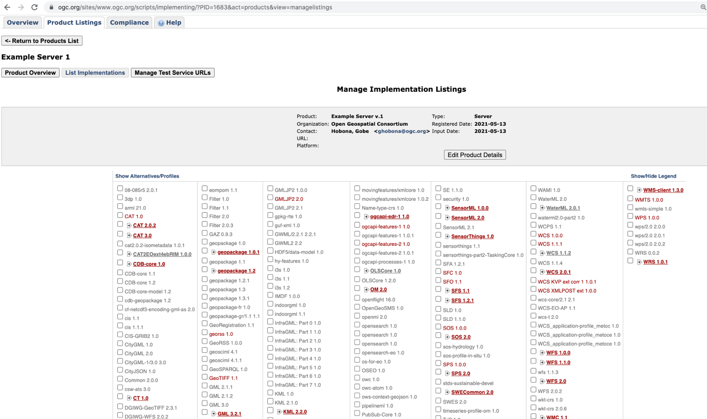Expand the OLSCore 1.0 entry
707x419 pixels.
point(366,271)
